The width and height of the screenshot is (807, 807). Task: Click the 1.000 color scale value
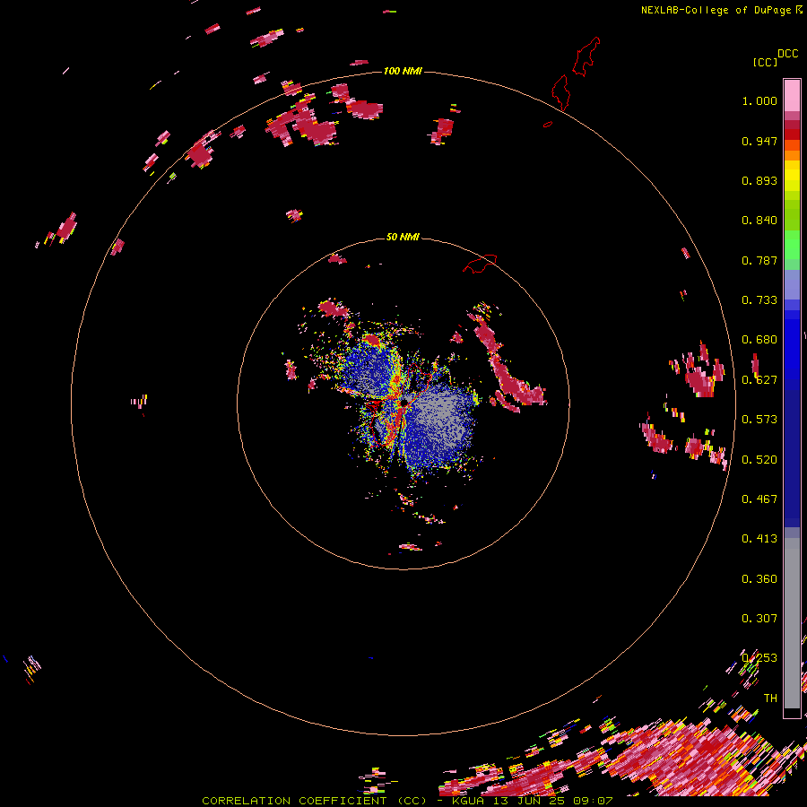759,100
